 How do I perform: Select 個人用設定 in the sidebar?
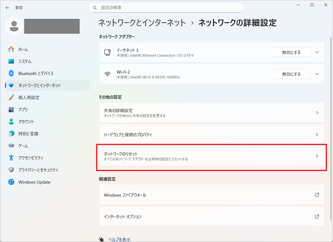(29, 97)
